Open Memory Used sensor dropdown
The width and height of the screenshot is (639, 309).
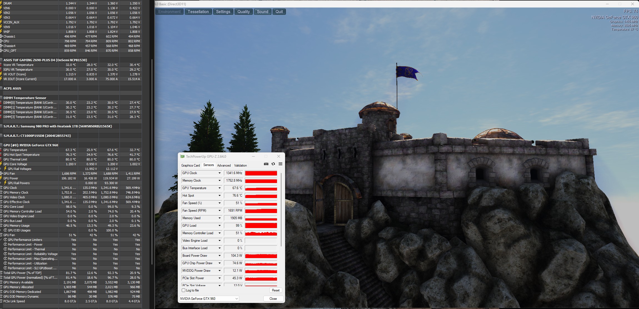[x=219, y=218]
